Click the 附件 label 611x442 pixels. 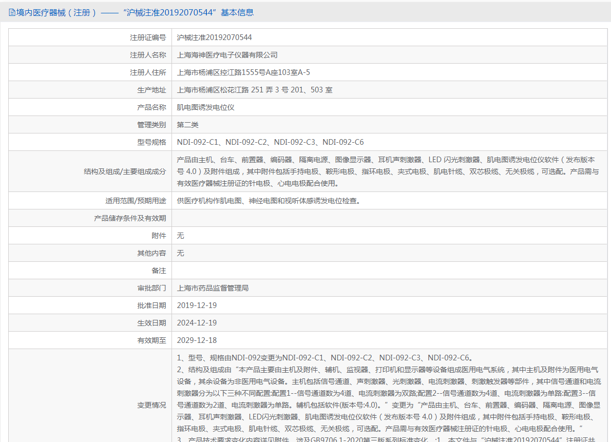click(159, 236)
